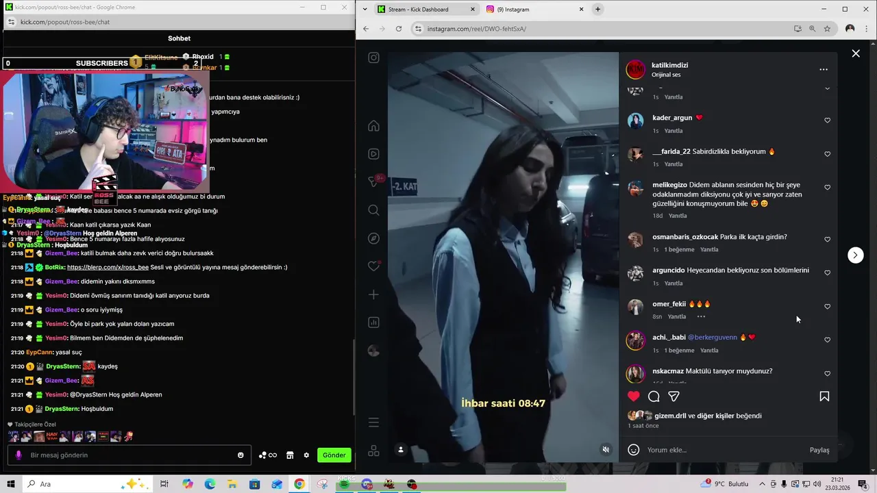Like arguncido's comment
This screenshot has width=877, height=493.
coord(827,273)
